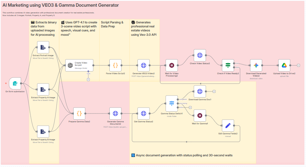Open the Parse Video Script2 code node

click(x=115, y=65)
